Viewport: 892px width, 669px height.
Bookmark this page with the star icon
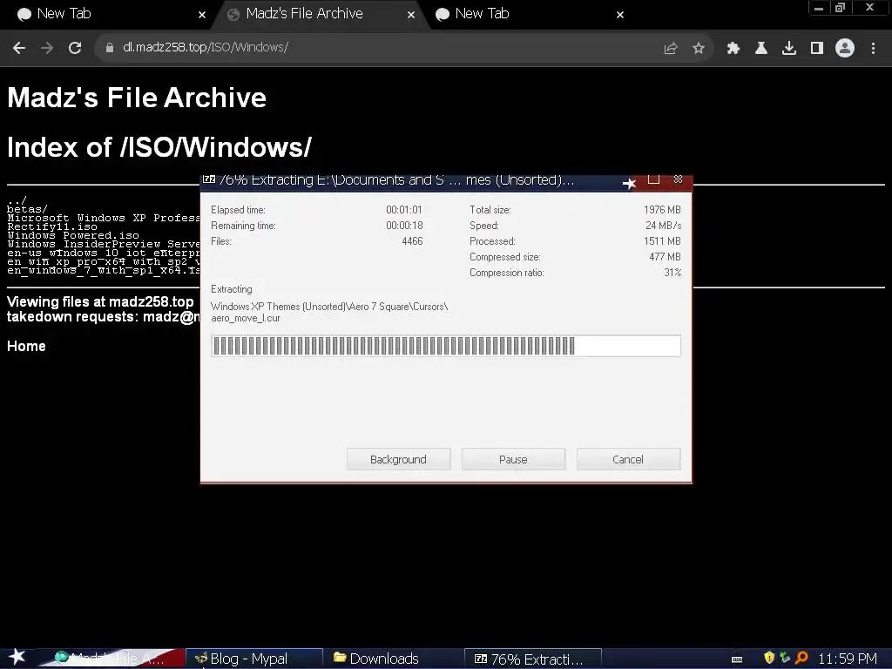click(x=699, y=49)
